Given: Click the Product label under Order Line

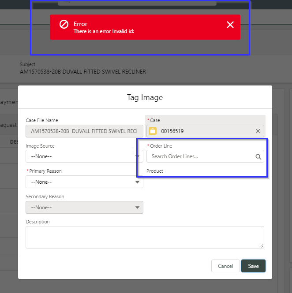Looking at the screenshot, I should coord(155,171).
